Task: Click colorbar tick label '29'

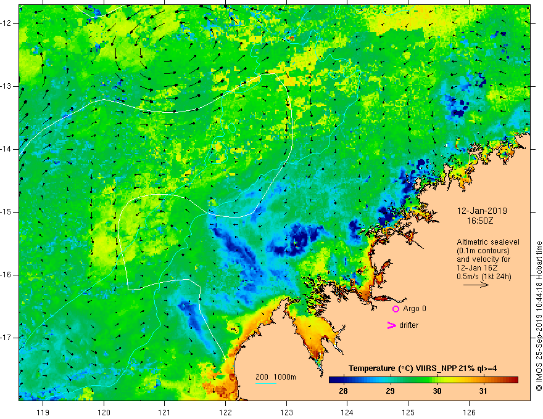Action: pos(390,391)
